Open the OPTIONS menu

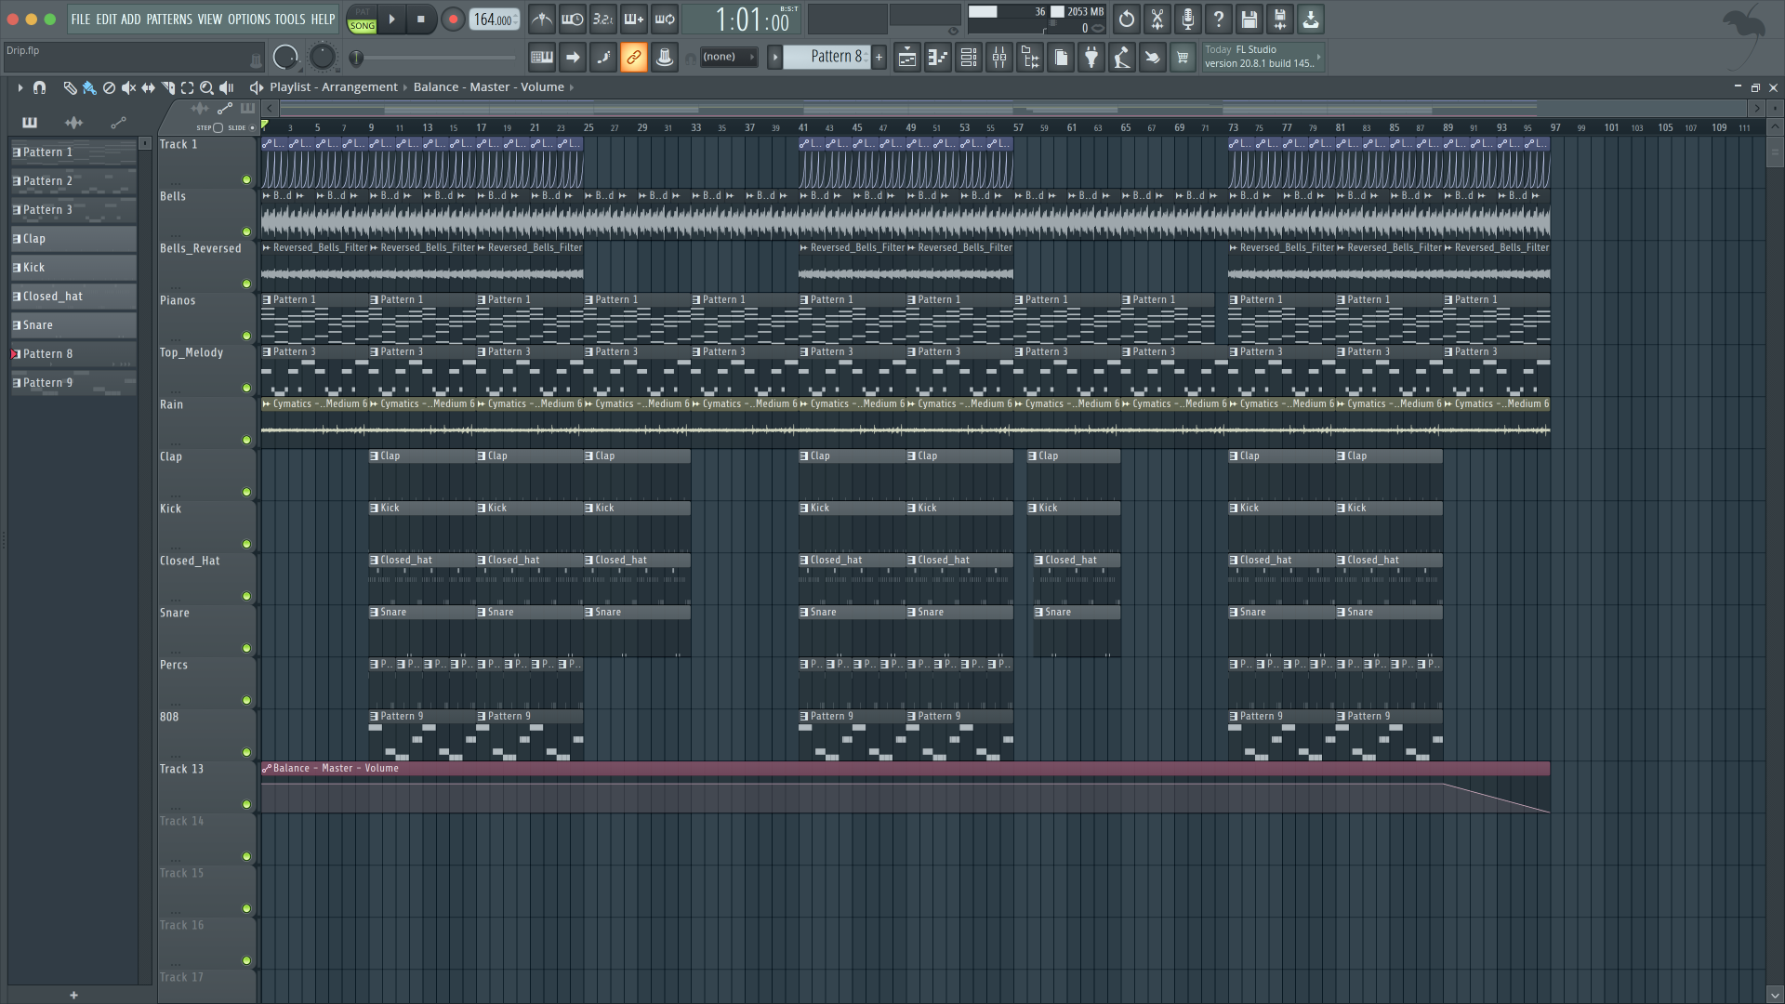pyautogui.click(x=248, y=20)
